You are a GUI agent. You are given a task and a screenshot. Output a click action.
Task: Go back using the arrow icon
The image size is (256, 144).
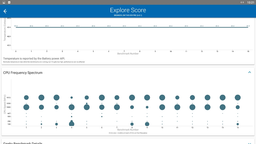[x=5, y=11]
